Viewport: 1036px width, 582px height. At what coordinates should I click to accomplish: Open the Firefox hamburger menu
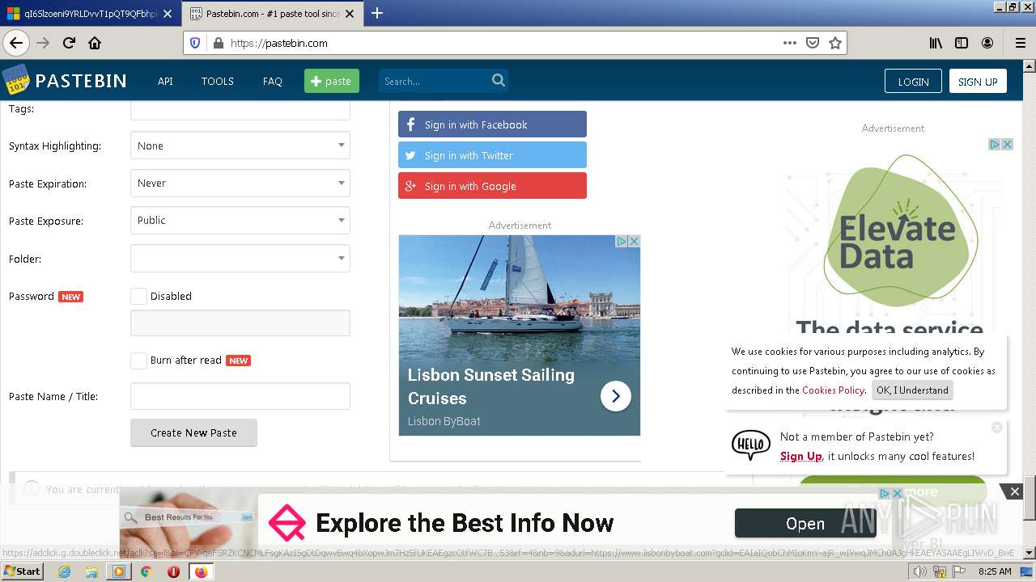1020,43
